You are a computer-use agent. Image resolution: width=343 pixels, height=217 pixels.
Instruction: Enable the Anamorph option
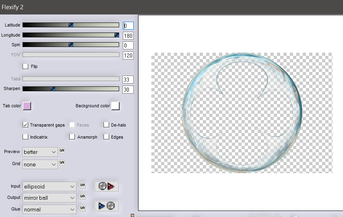72,137
